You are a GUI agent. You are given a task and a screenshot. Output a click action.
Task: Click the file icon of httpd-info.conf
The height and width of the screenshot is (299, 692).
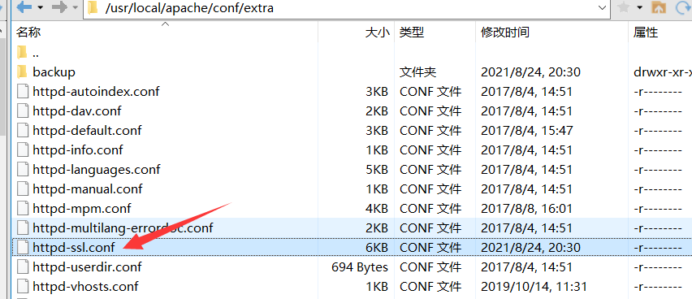pyautogui.click(x=22, y=149)
